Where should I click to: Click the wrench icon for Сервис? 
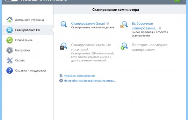pyautogui.click(x=10, y=60)
